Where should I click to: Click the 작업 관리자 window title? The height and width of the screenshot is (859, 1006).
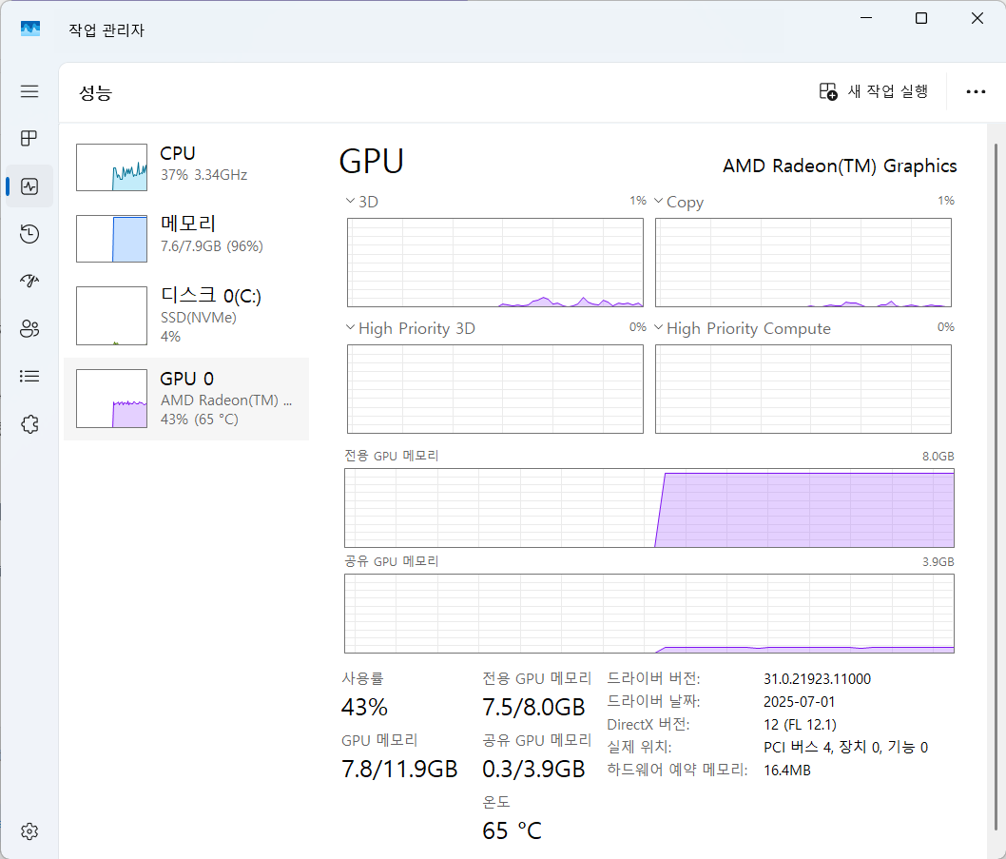106,30
